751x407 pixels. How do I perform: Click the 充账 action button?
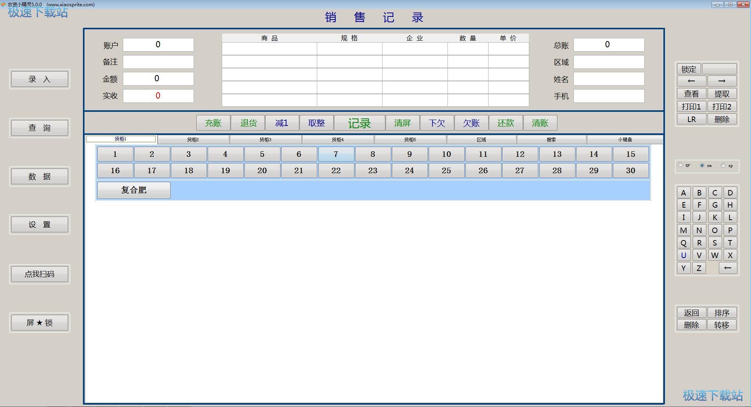[213, 123]
